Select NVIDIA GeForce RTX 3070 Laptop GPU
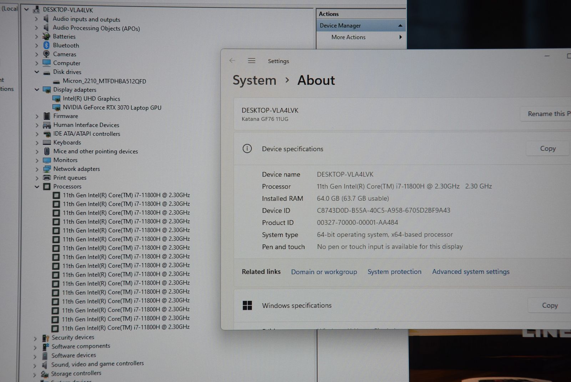 (112, 107)
